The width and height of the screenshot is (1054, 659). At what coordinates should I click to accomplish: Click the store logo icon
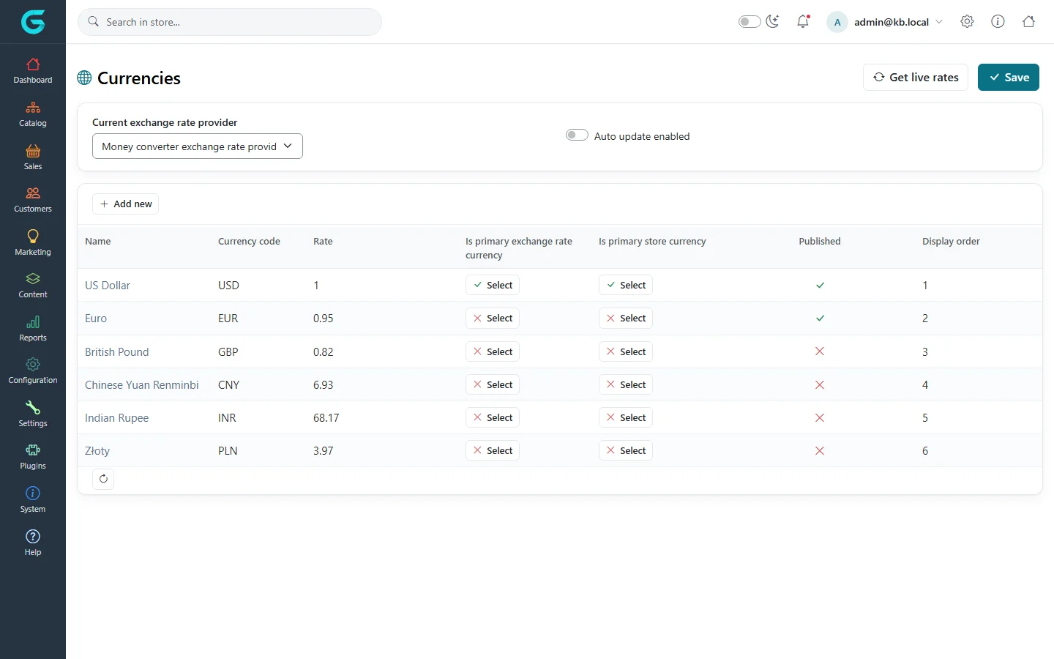click(x=33, y=22)
